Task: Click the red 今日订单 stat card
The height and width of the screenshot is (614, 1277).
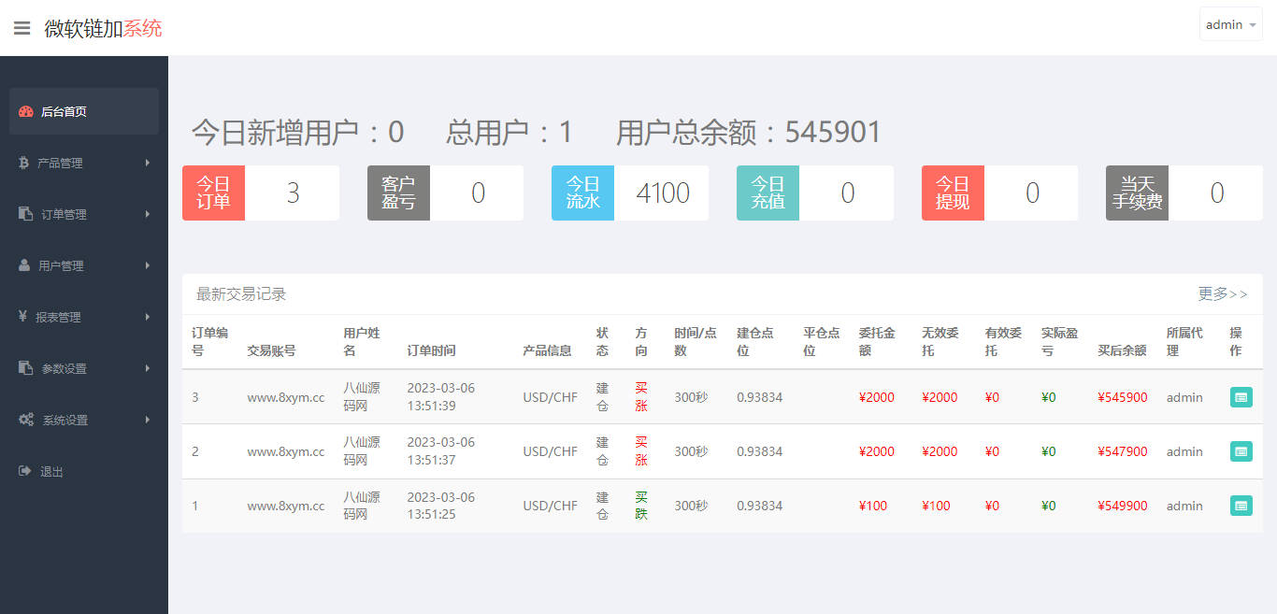Action: pos(213,193)
